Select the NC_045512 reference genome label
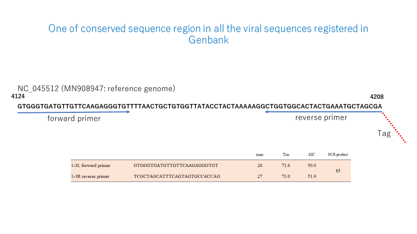 [x=96, y=88]
